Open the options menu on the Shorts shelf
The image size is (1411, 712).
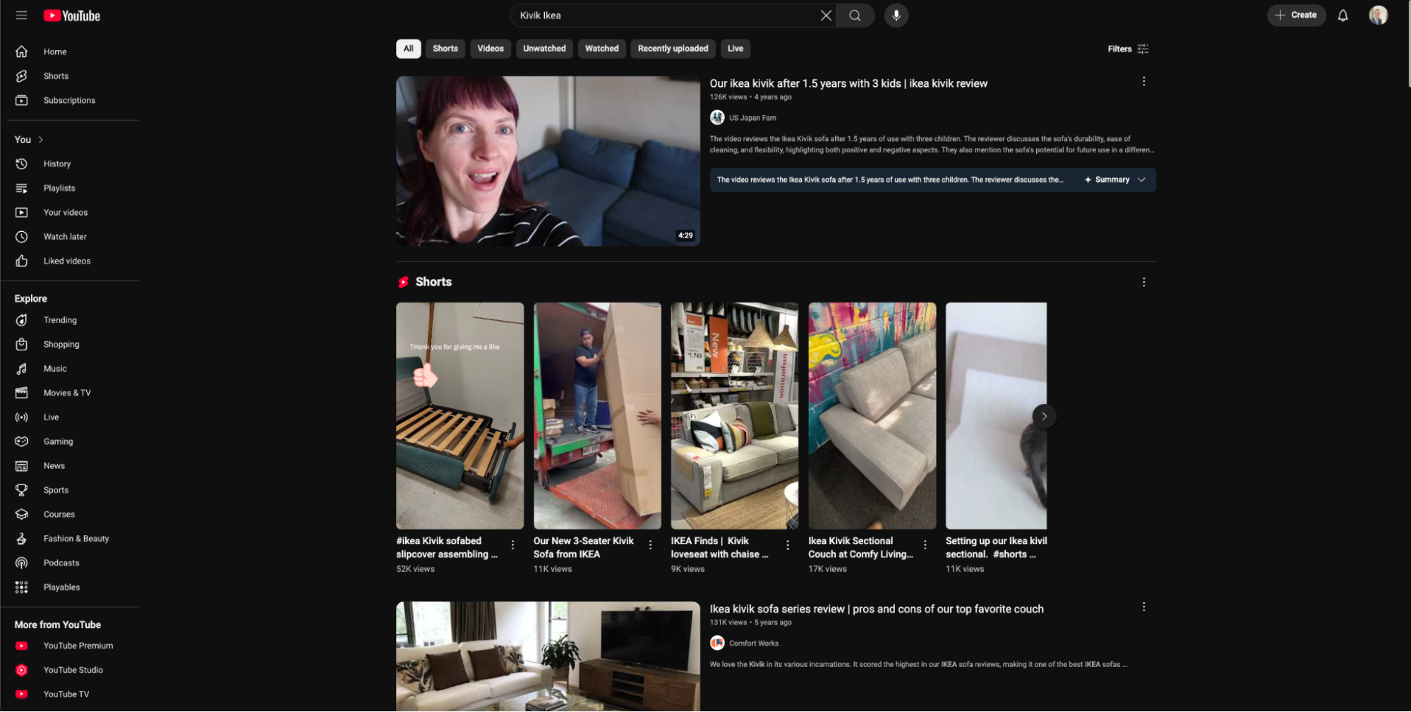[1143, 281]
